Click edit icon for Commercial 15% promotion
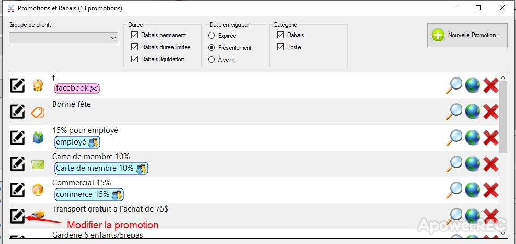516x244 pixels. pos(17,190)
